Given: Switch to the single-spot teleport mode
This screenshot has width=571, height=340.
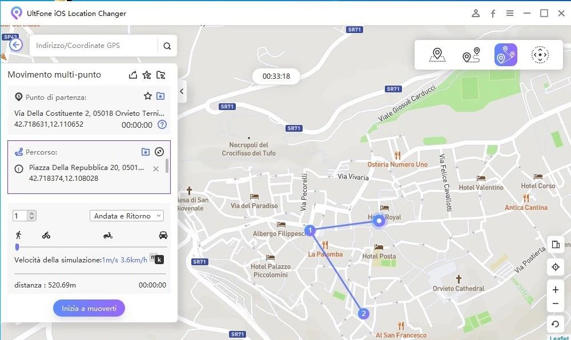Looking at the screenshot, I should [437, 55].
